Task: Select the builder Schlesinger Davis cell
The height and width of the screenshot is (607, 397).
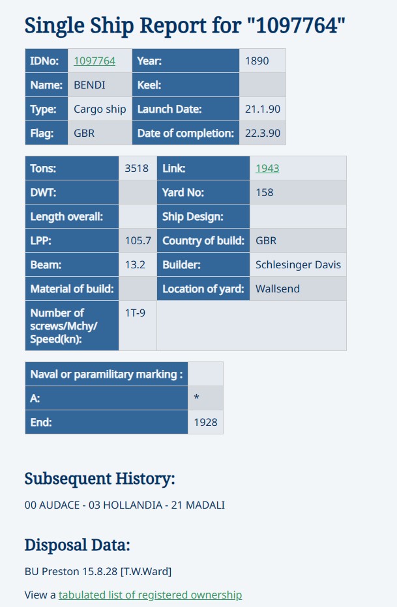Action: (x=298, y=264)
